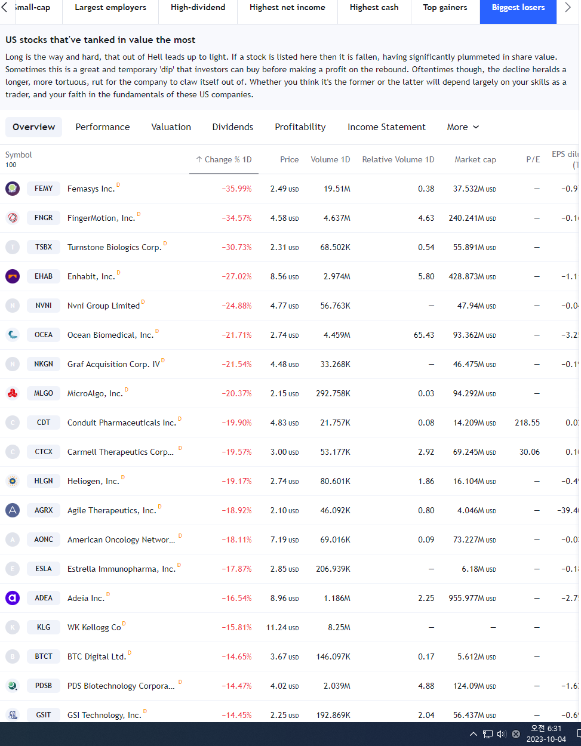Expand the More dropdown
581x746 pixels.
pos(463,127)
